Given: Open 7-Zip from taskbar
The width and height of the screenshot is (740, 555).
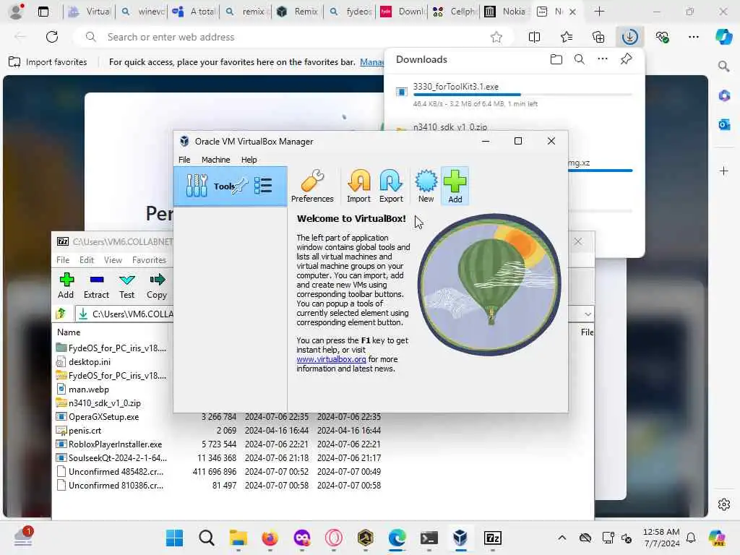Looking at the screenshot, I should (492, 538).
